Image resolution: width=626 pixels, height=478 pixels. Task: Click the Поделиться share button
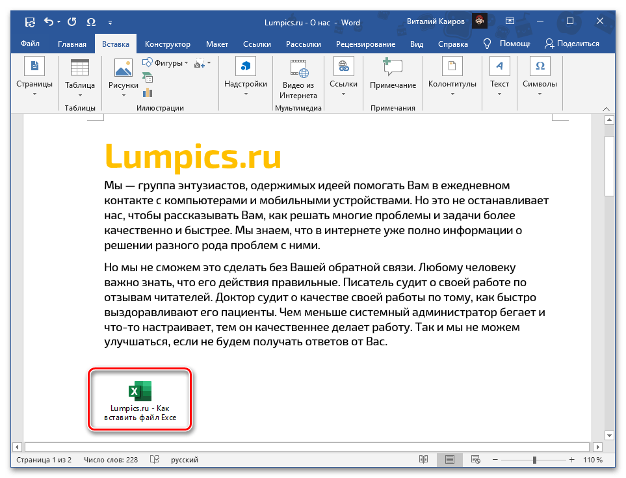pyautogui.click(x=575, y=44)
